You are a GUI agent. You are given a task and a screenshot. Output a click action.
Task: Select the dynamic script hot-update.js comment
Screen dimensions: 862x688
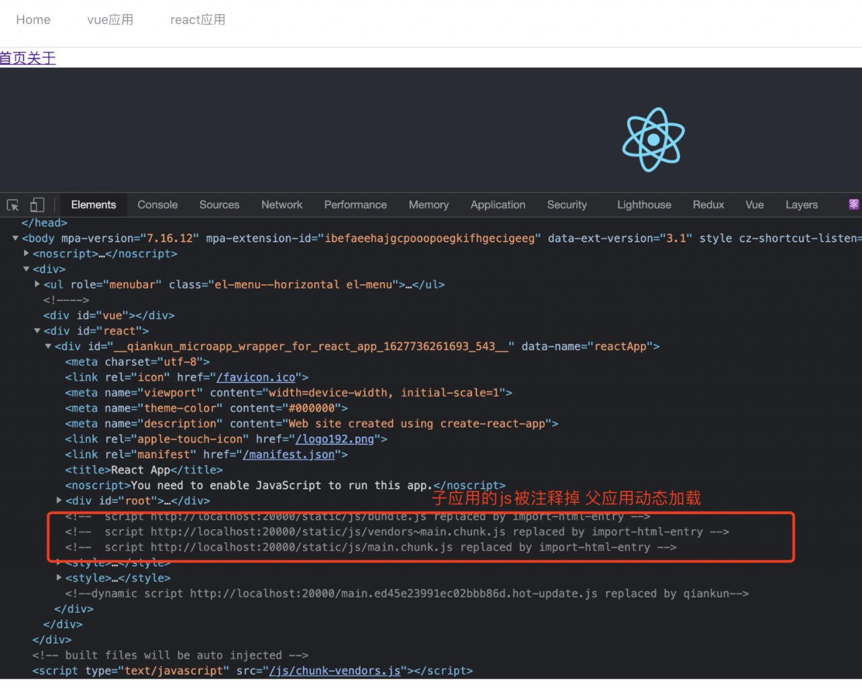407,594
